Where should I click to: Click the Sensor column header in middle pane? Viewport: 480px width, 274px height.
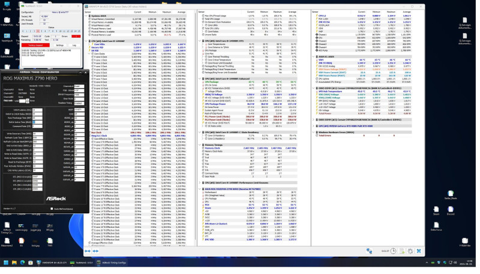tap(202, 12)
